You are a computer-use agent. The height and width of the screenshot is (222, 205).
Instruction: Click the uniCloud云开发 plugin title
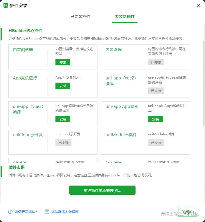(28, 135)
